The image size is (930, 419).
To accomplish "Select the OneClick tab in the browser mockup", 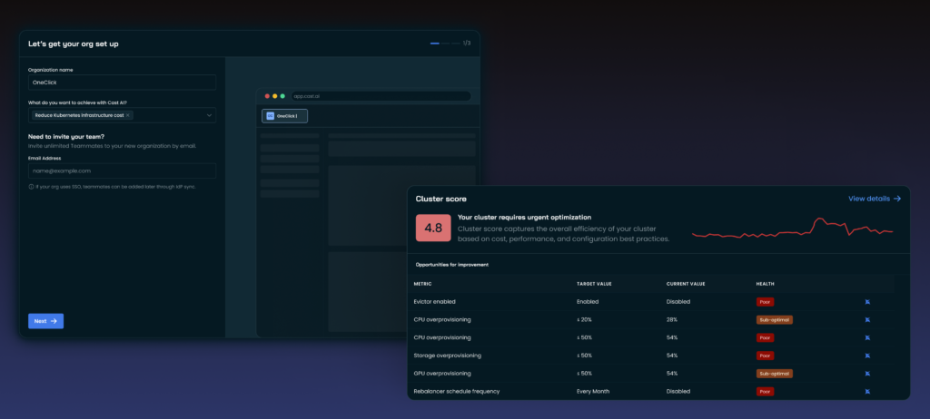I will click(x=284, y=116).
